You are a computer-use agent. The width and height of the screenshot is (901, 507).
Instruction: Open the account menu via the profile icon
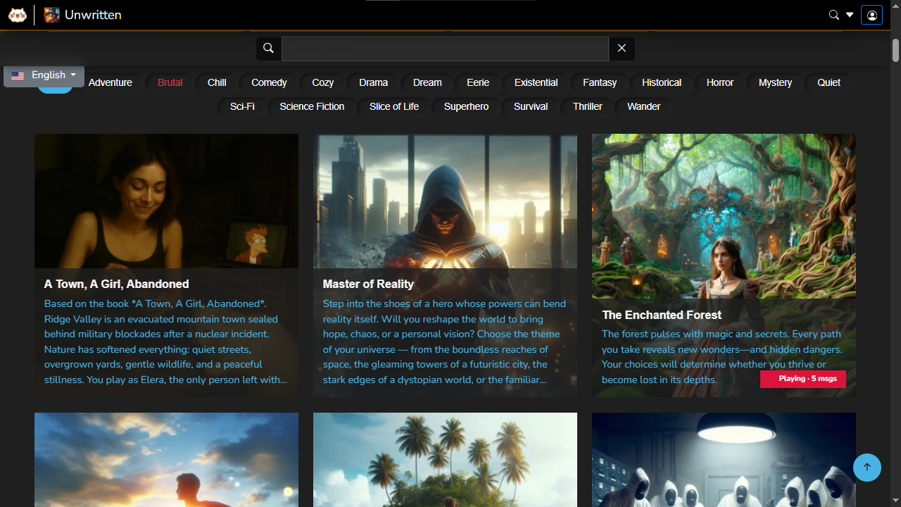coord(872,15)
